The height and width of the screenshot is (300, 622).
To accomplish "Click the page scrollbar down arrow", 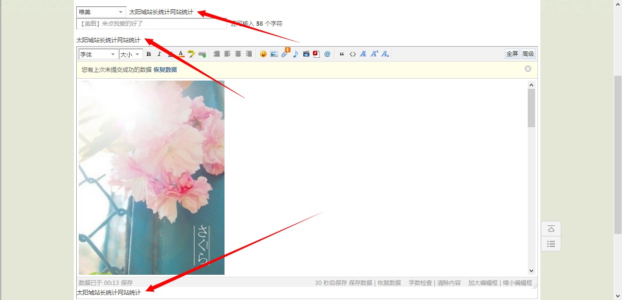I will pos(618,295).
